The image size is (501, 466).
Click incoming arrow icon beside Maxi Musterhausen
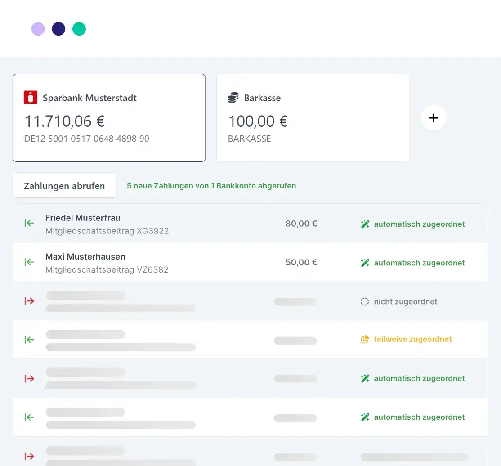29,262
